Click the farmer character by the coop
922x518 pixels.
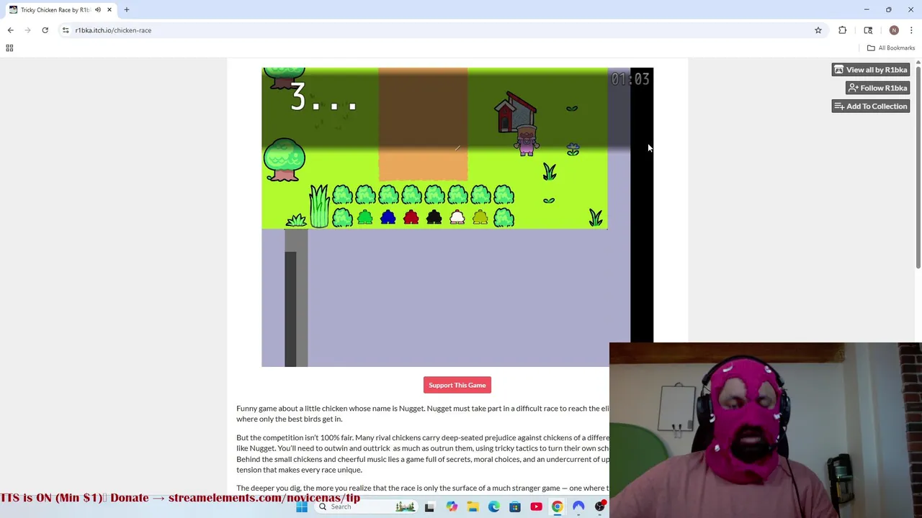tap(527, 142)
